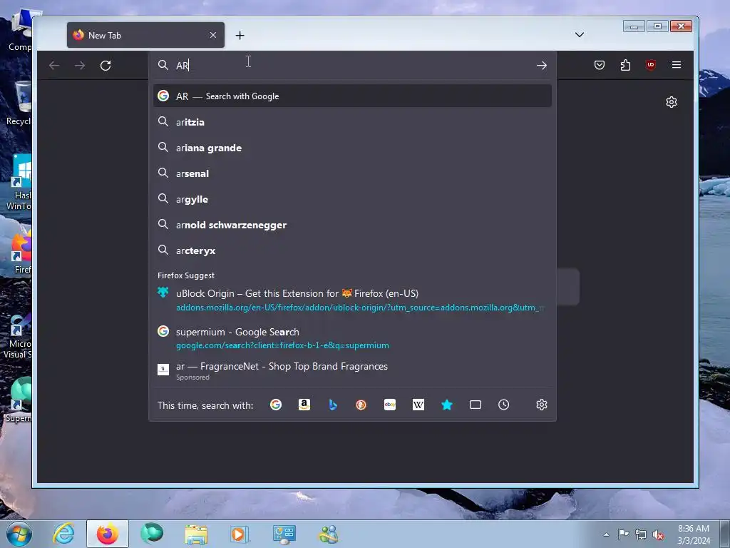Select the Wikipedia search shortcut icon

click(418, 405)
